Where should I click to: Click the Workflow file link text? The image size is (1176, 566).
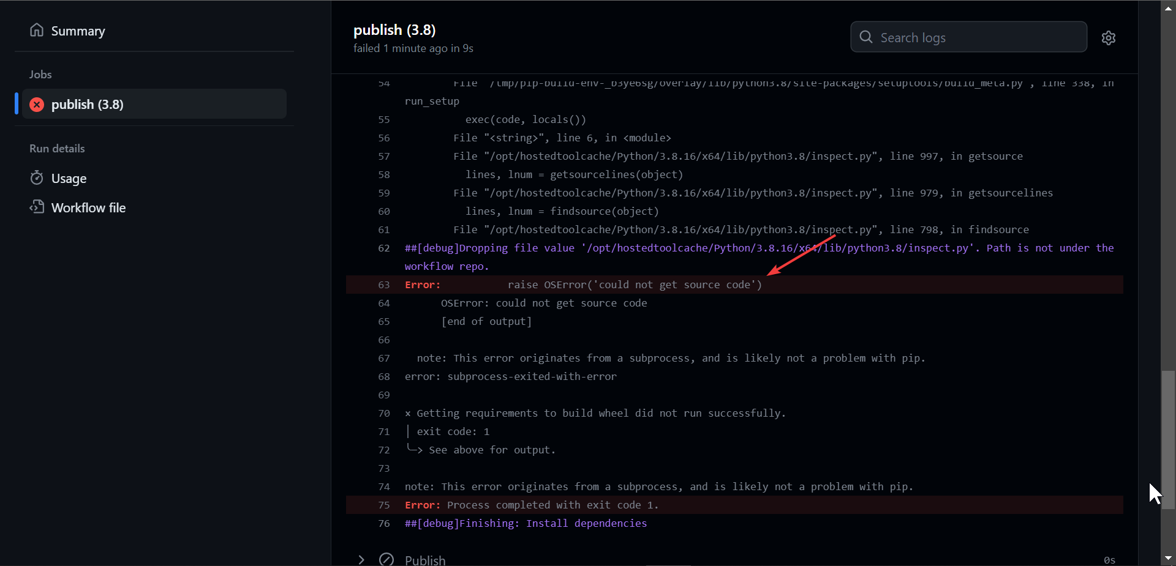point(88,207)
